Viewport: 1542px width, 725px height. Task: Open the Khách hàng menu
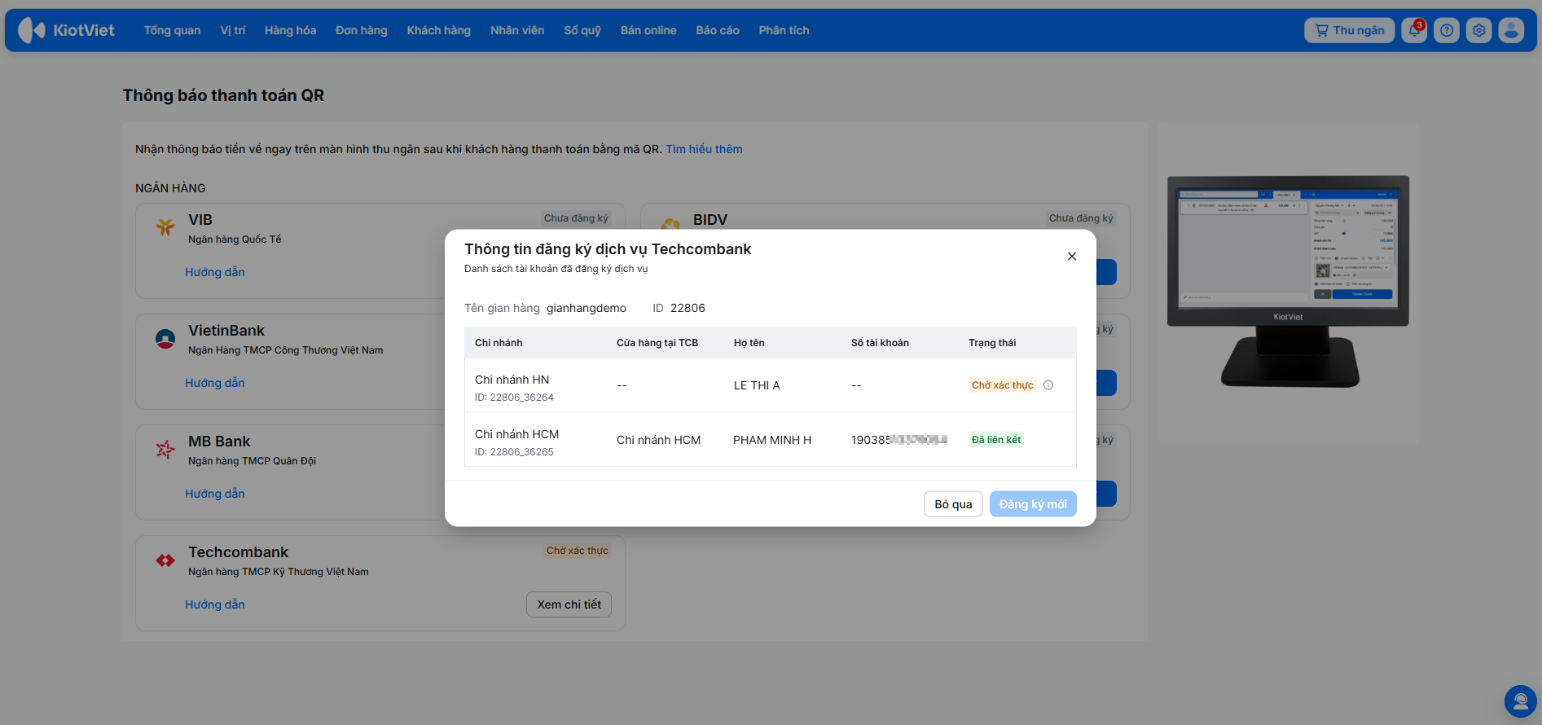point(439,30)
